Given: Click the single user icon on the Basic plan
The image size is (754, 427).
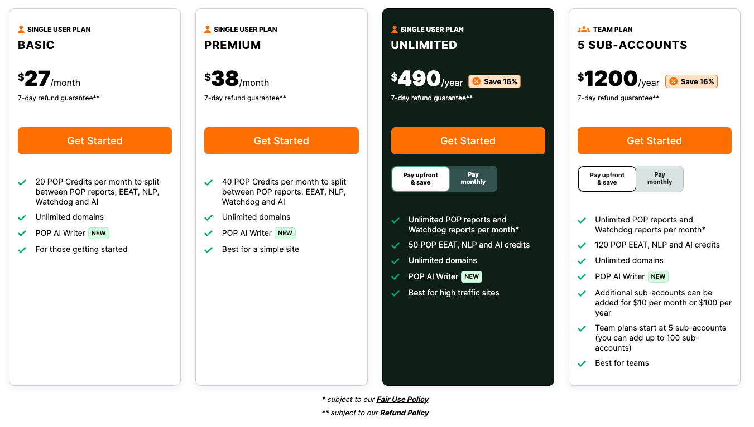Looking at the screenshot, I should tap(22, 29).
